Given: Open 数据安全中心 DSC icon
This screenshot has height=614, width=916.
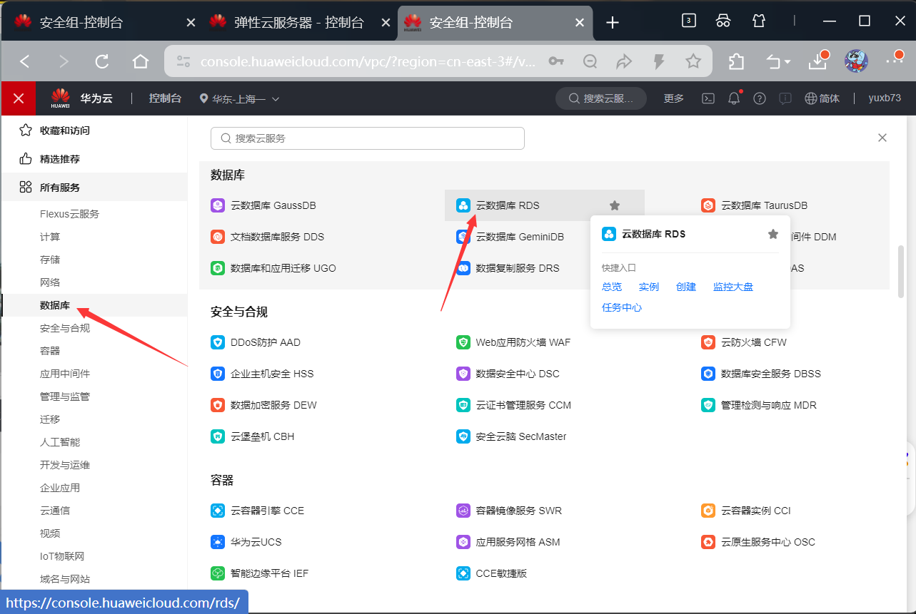Looking at the screenshot, I should [463, 374].
